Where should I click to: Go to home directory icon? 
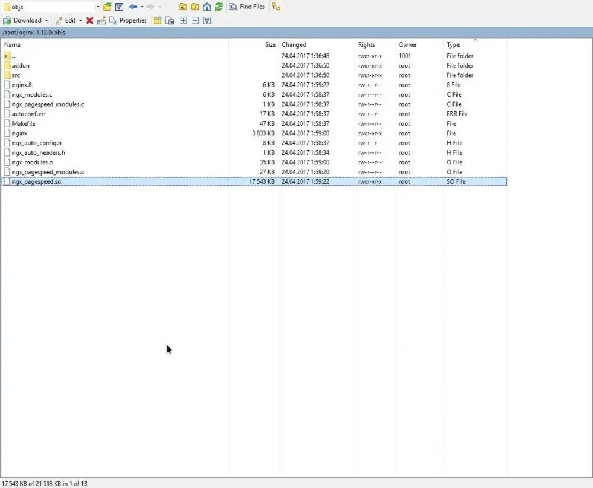coord(207,7)
